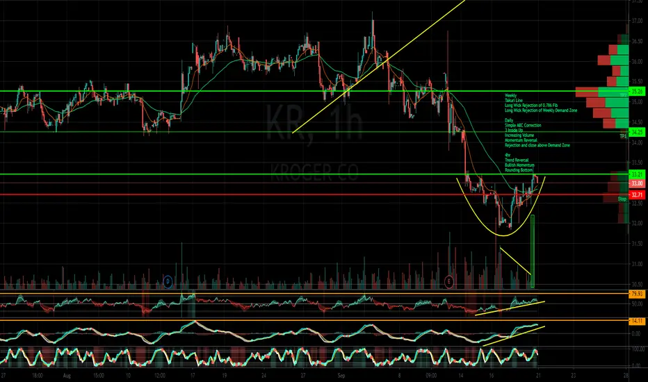Click the '3 Inside Up' annotation line
The width and height of the screenshot is (648, 382).
(x=514, y=130)
